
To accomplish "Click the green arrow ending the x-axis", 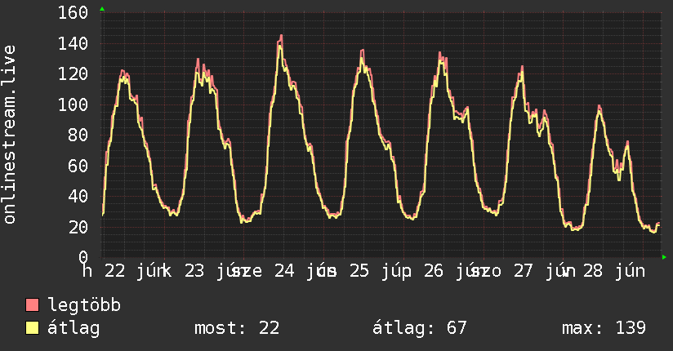I will pyautogui.click(x=664, y=257).
